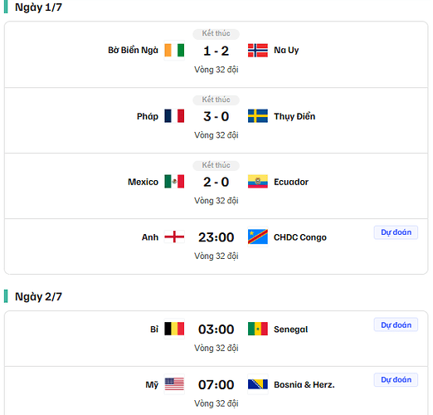The height and width of the screenshot is (415, 433).
Task: Open the Mexico flag icon
Action: click(174, 182)
